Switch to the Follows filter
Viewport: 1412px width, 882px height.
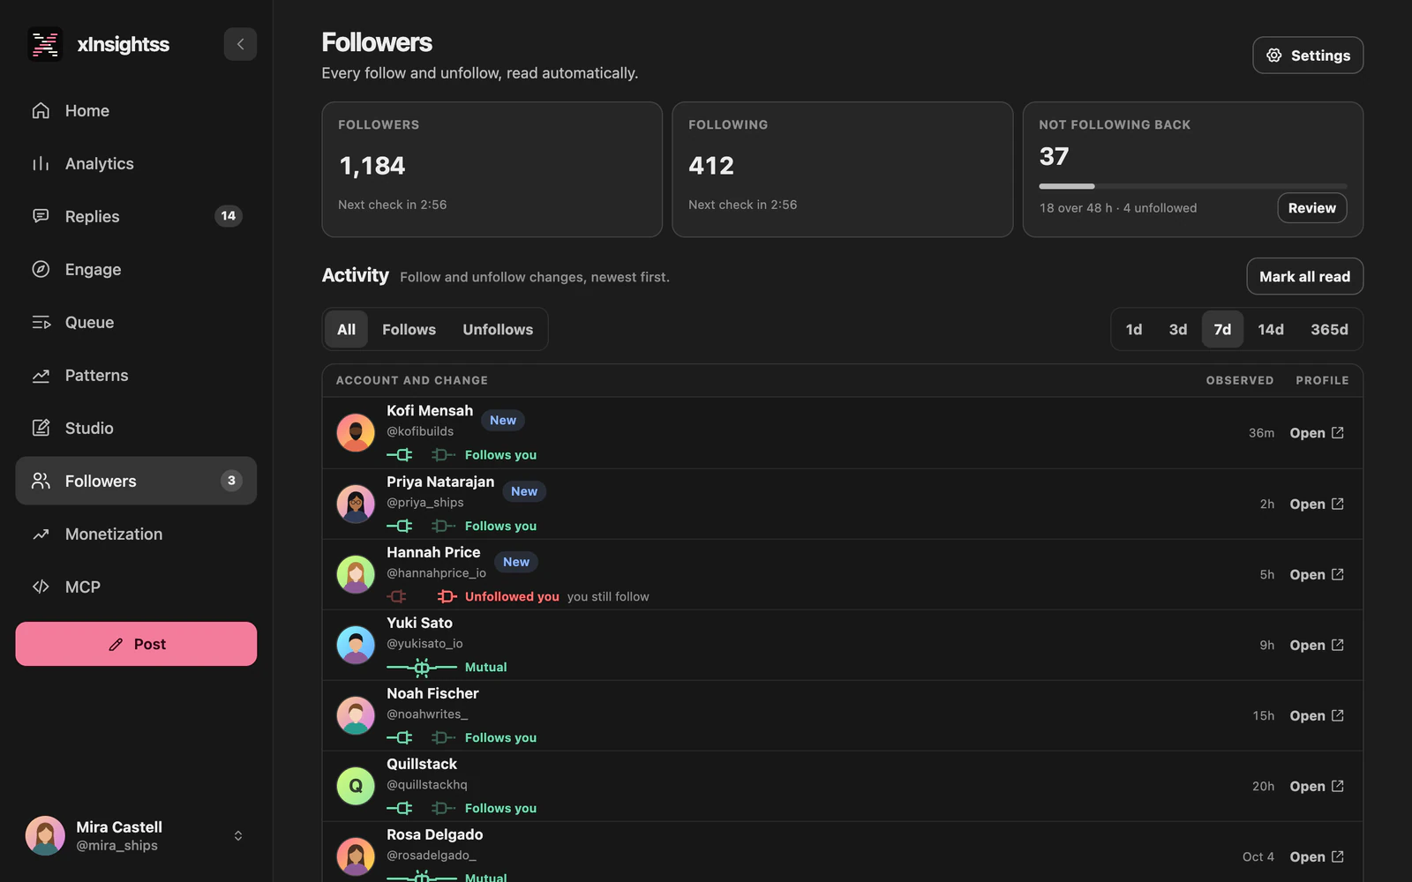[x=409, y=329]
